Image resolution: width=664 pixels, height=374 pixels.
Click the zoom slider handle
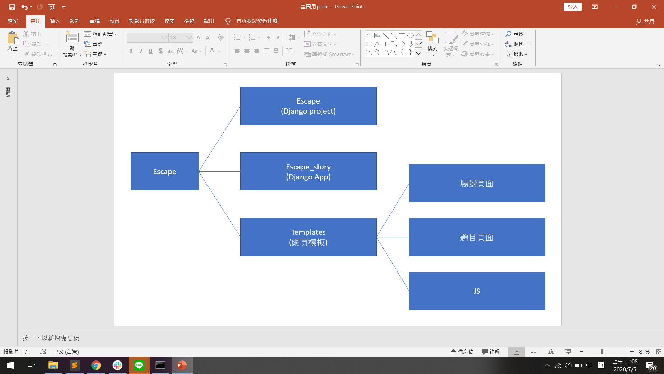tap(602, 351)
